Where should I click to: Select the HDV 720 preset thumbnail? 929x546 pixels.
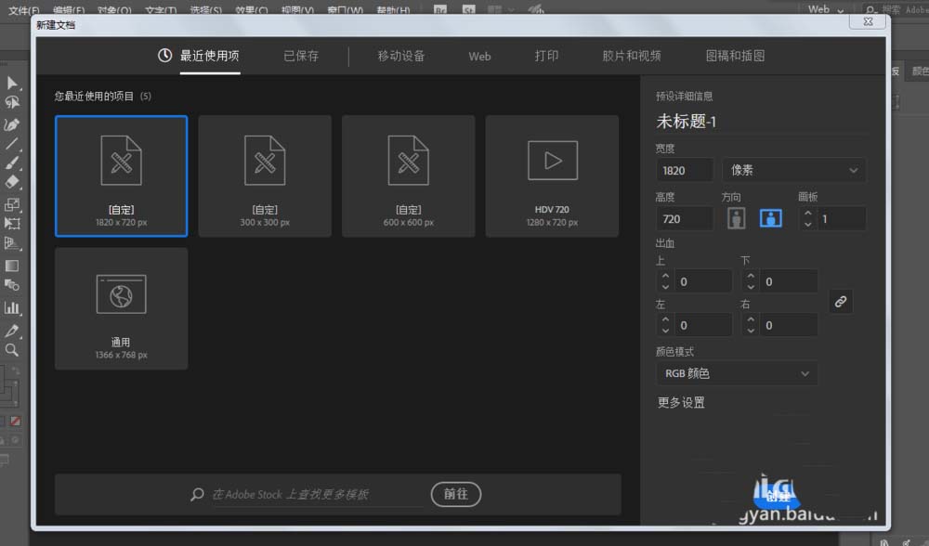click(552, 175)
